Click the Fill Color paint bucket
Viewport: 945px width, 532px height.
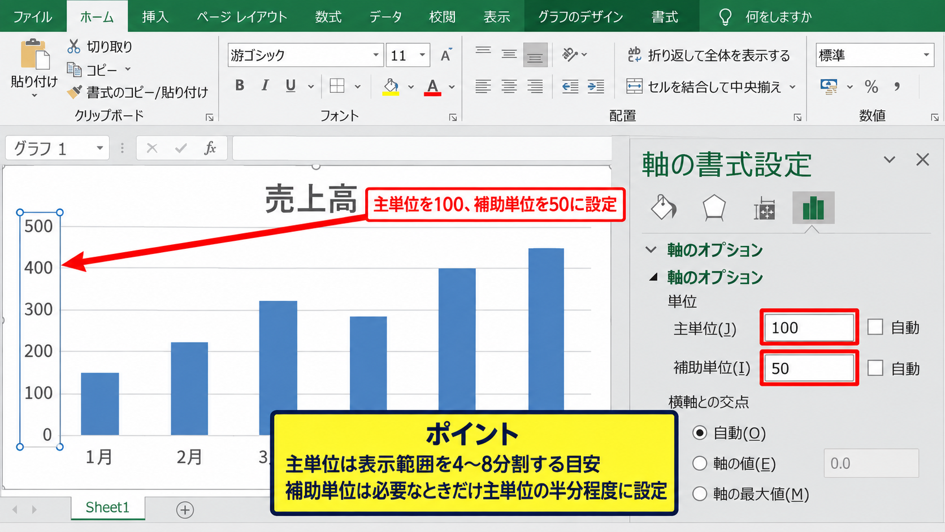tap(391, 86)
